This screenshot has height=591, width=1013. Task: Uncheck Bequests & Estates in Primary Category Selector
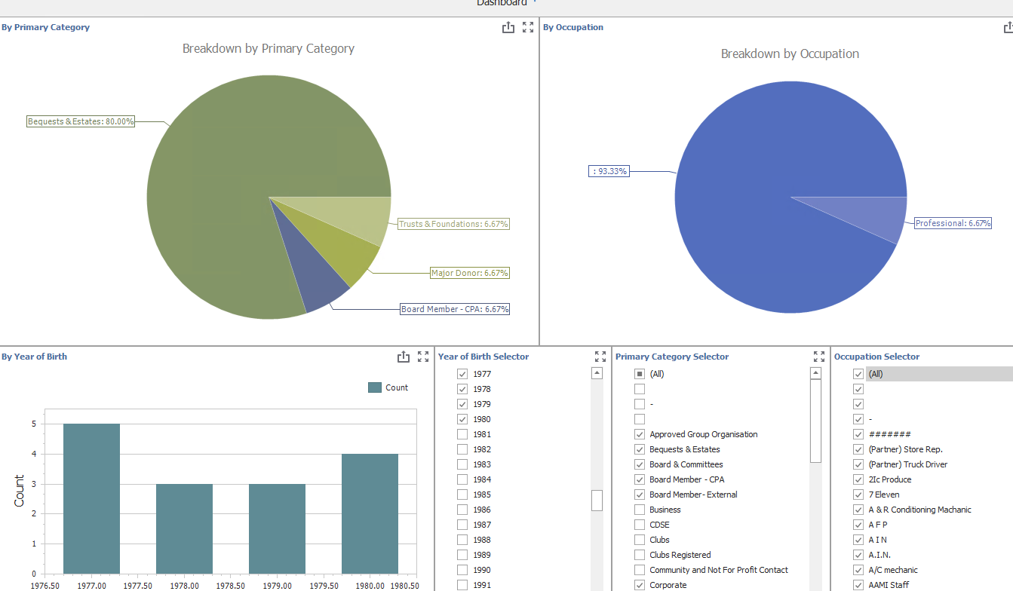click(x=639, y=449)
